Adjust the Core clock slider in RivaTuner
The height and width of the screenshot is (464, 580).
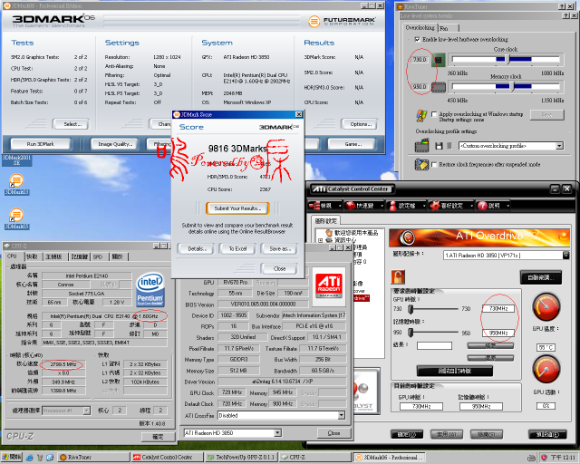tap(506, 59)
